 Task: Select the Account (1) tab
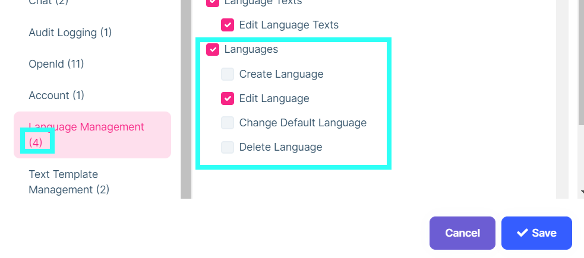coord(56,95)
